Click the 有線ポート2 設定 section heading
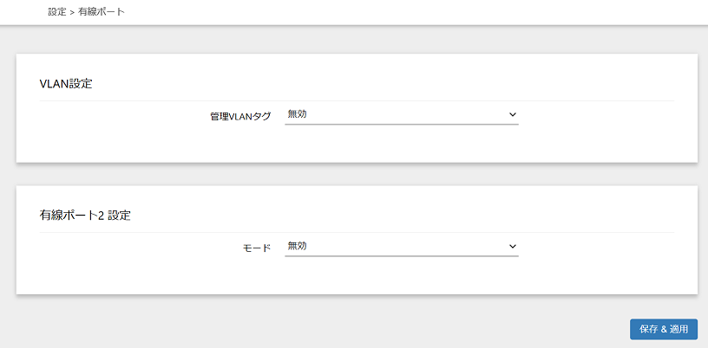Image resolution: width=708 pixels, height=348 pixels. 85,216
